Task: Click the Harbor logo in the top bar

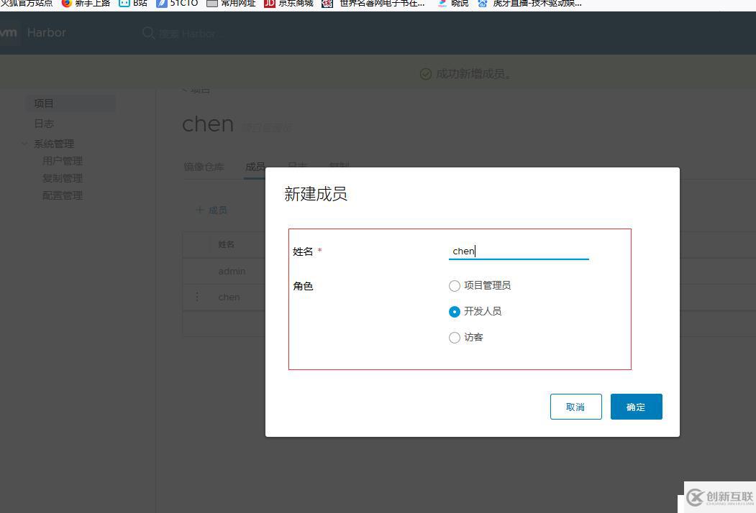Action: point(46,32)
